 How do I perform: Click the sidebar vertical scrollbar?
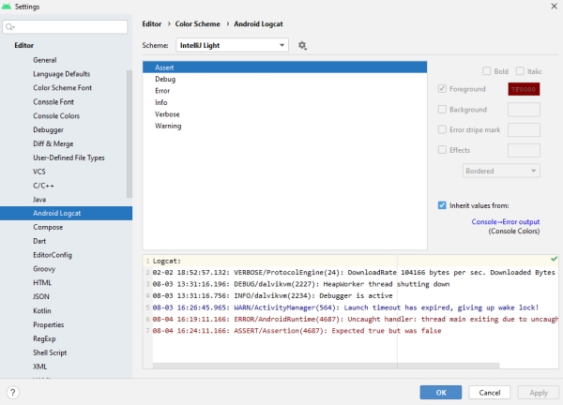tap(129, 134)
